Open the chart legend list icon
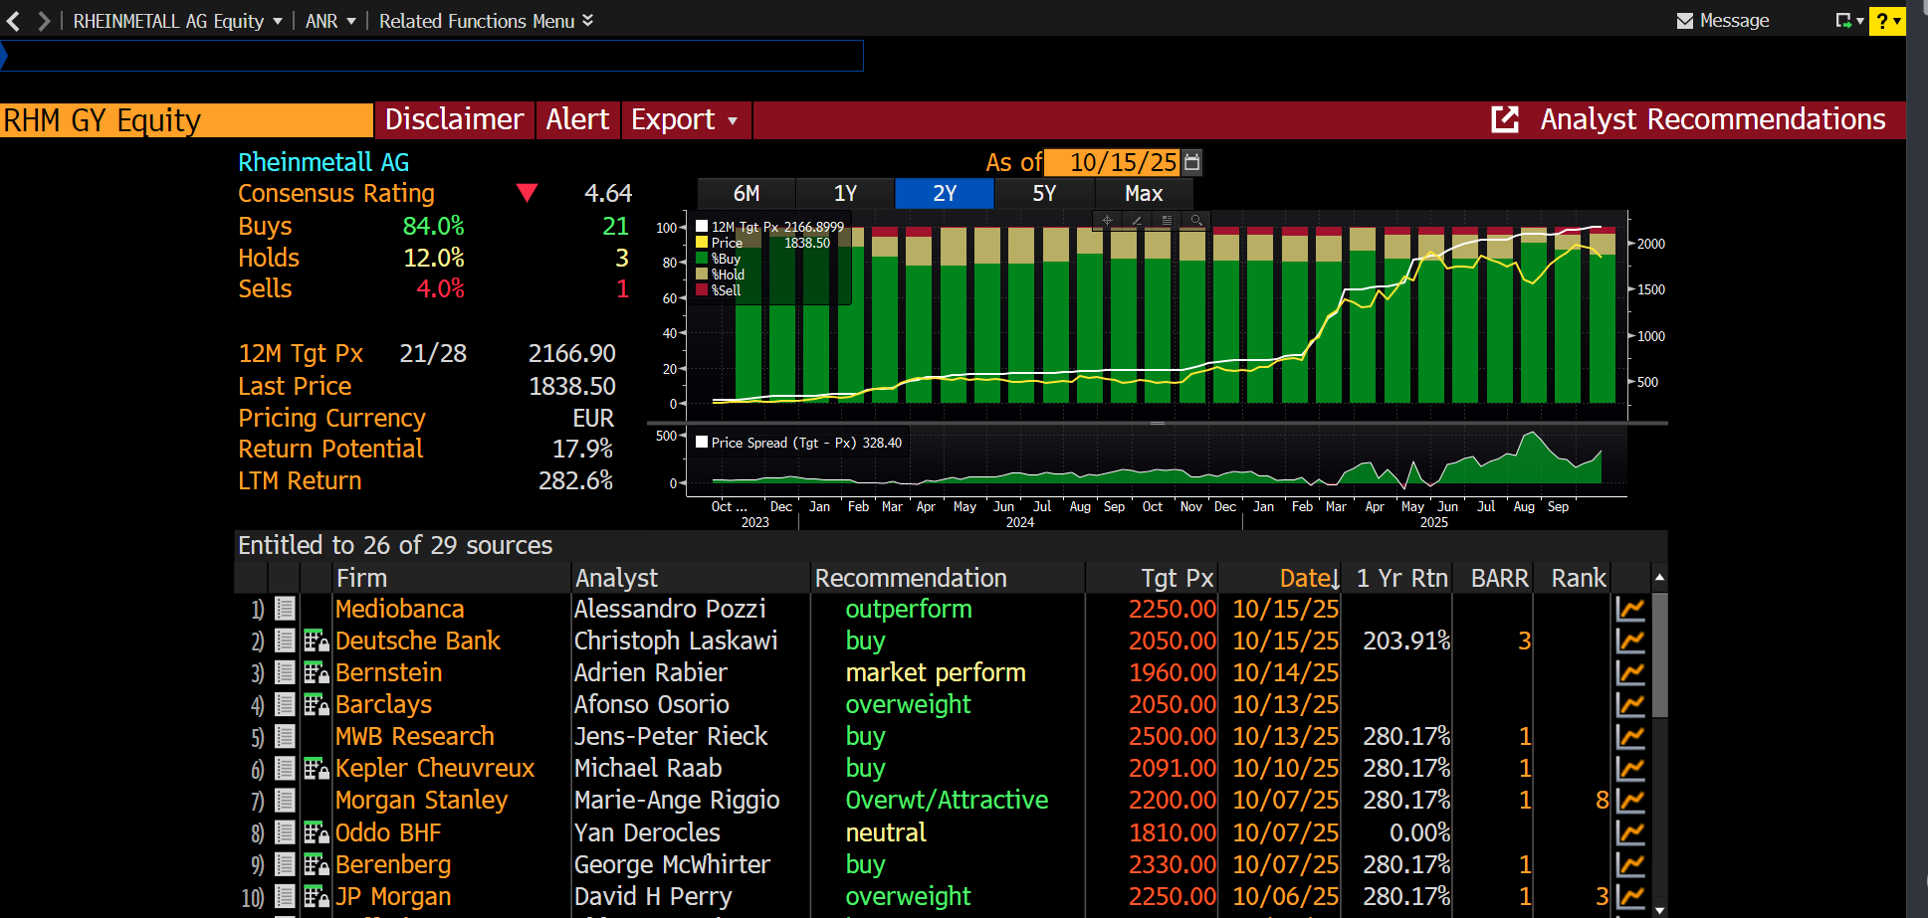The height and width of the screenshot is (918, 1928). [x=1167, y=221]
